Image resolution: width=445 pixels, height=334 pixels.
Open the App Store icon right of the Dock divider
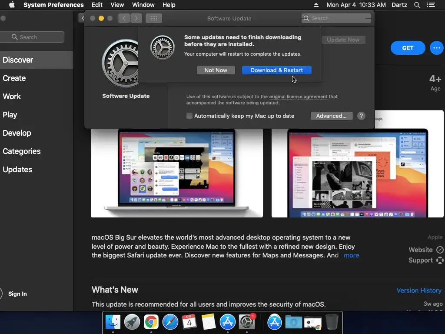[x=275, y=322]
